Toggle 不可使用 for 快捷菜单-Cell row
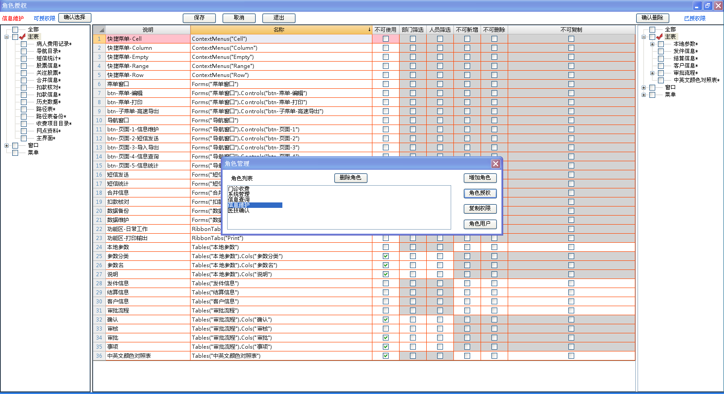 (386, 38)
